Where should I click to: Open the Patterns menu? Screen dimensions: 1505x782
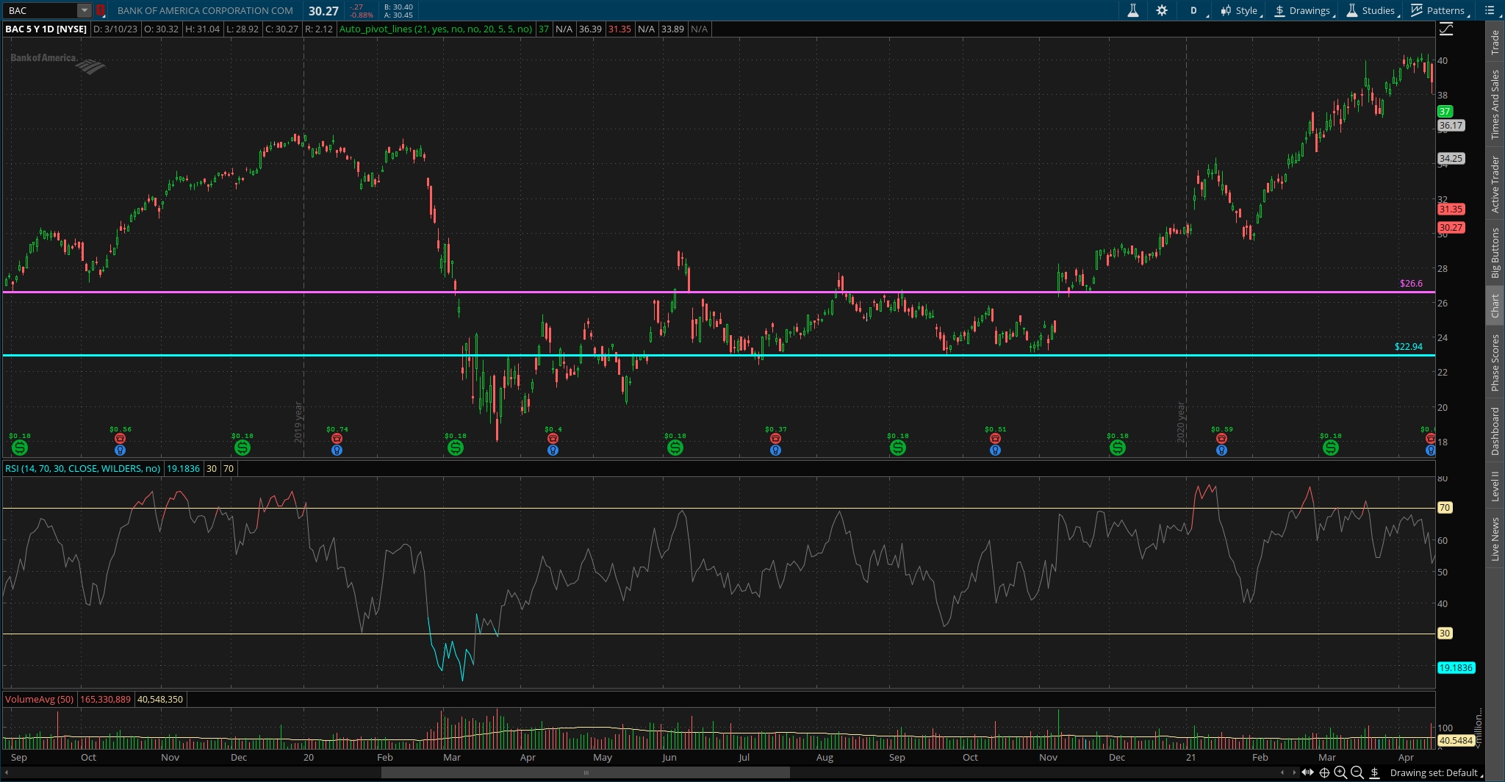coord(1439,10)
